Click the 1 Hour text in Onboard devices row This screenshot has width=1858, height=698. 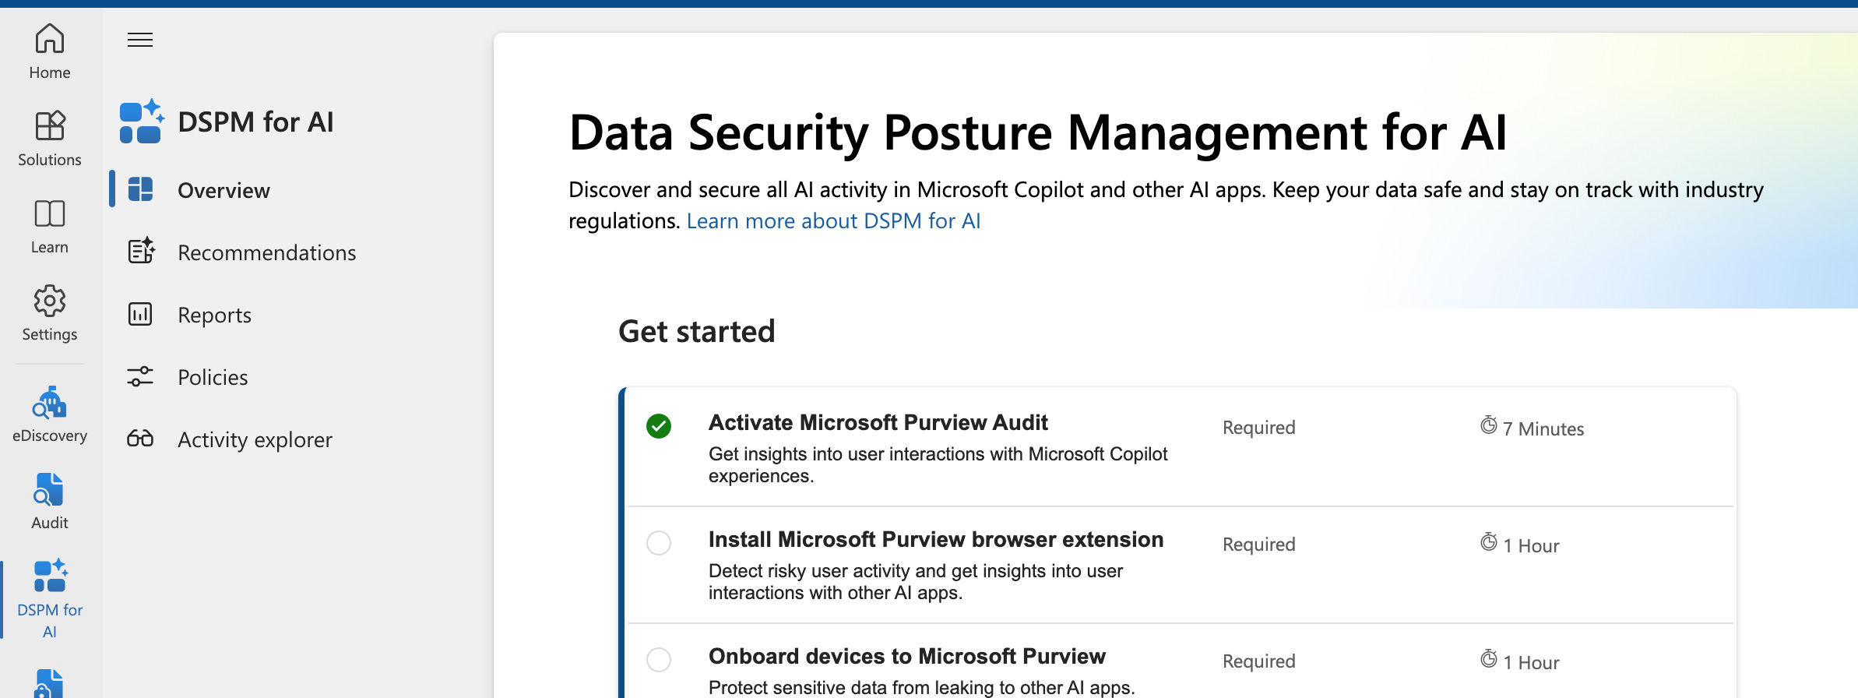point(1531,662)
